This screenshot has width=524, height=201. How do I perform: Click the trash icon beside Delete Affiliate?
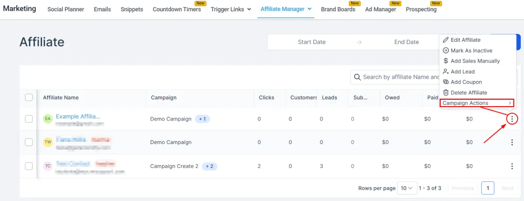tap(446, 92)
